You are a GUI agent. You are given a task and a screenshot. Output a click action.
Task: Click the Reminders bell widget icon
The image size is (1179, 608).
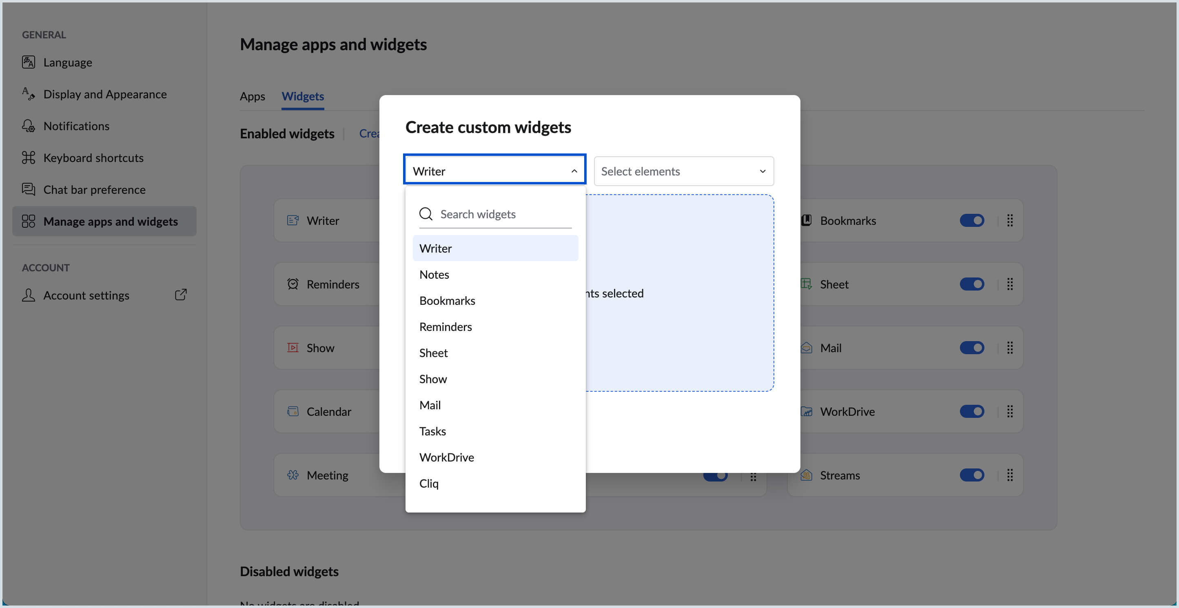pyautogui.click(x=293, y=284)
